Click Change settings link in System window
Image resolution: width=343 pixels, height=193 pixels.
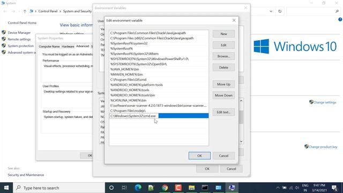325,102
